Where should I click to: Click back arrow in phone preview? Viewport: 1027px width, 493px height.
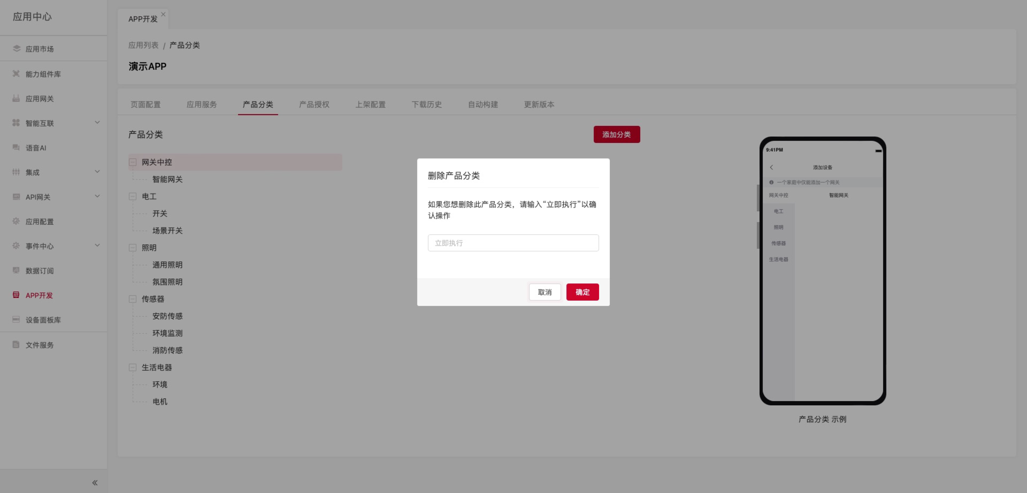tap(771, 167)
